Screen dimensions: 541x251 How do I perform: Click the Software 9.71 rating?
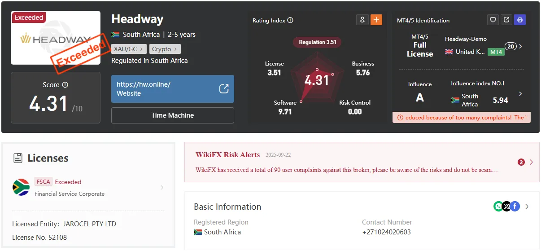tap(285, 107)
